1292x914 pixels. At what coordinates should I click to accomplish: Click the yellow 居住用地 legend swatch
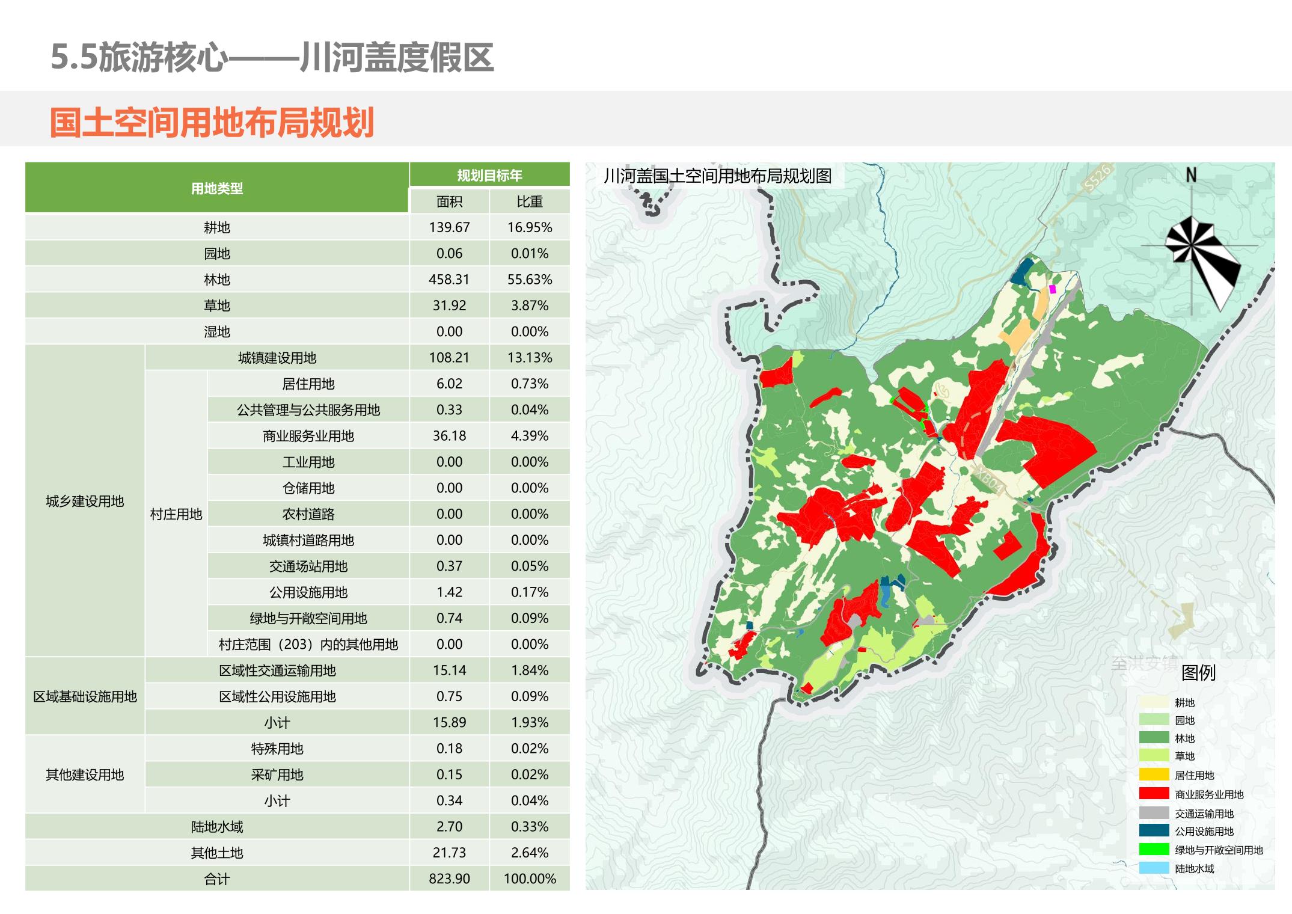1154,775
